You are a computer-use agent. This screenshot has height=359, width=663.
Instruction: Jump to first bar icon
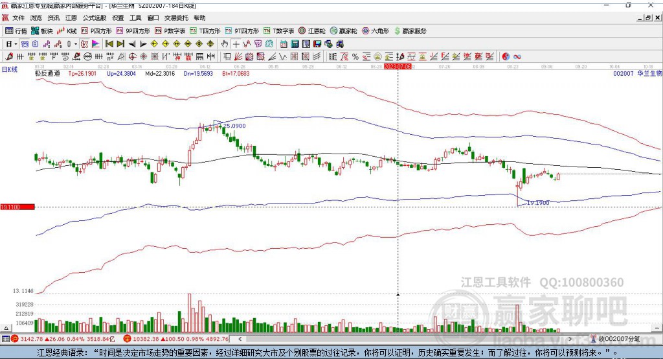(109, 44)
